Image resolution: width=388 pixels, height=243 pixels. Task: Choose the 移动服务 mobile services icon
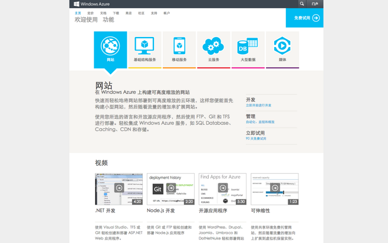pyautogui.click(x=179, y=47)
